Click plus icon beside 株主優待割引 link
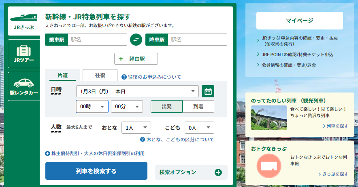The height and width of the screenshot is (187, 358). click(x=47, y=153)
